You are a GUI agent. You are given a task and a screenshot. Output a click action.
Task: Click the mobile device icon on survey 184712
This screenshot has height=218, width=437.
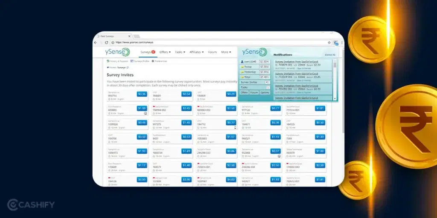(235, 128)
